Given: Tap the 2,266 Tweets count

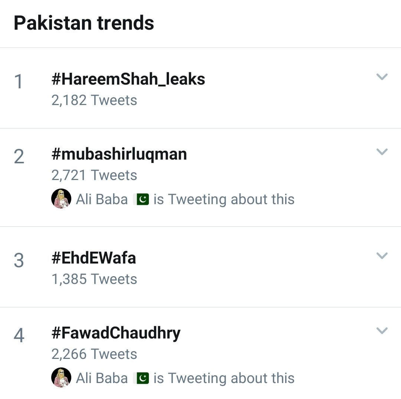Looking at the screenshot, I should [x=94, y=354].
